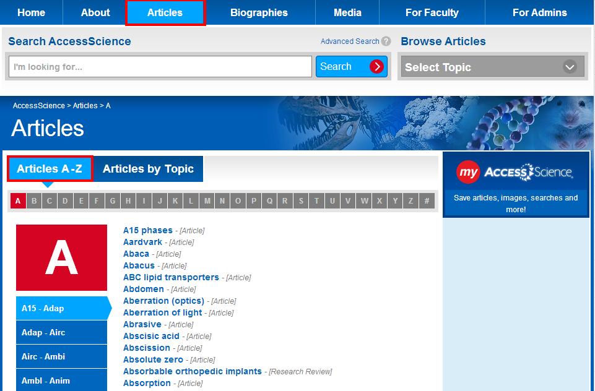Open the Abaca article

click(x=136, y=254)
